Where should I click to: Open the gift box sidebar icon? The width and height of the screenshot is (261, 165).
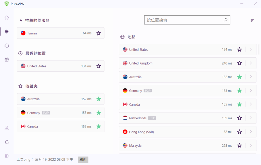7,59
